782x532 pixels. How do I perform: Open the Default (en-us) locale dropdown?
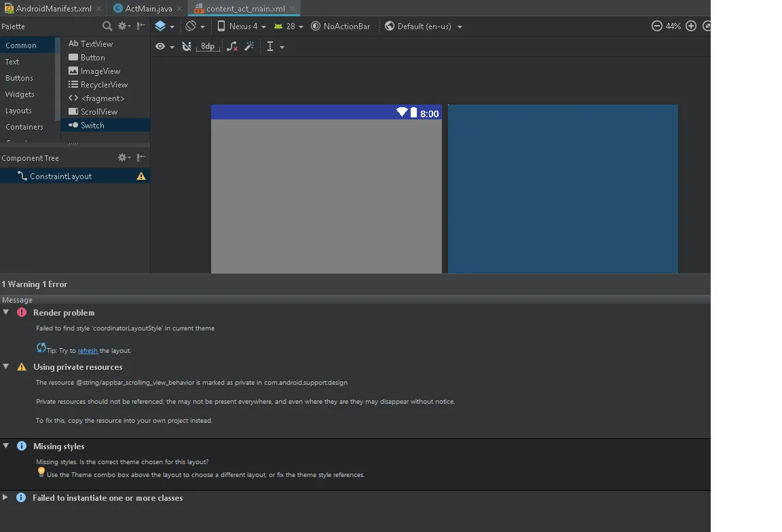(x=423, y=26)
